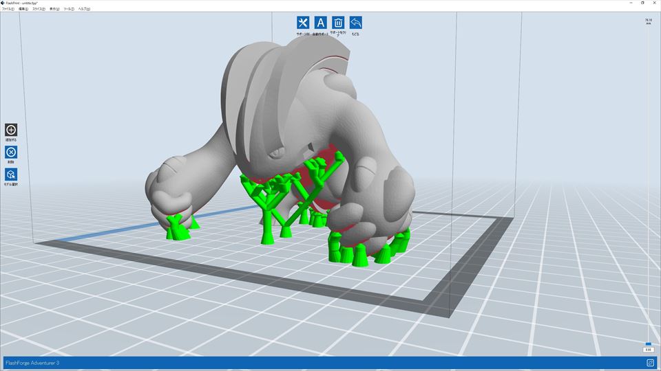661x371 pixels.
Task: Open the Support Options wrench-and-screwdriver tool
Action: click(303, 23)
